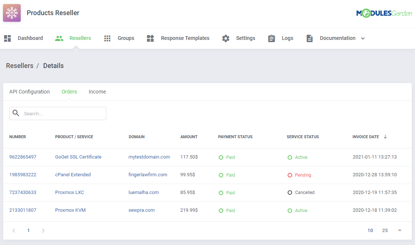Image resolution: width=415 pixels, height=245 pixels.
Task: Sort by SERVICE STATUS column header
Action: [303, 137]
